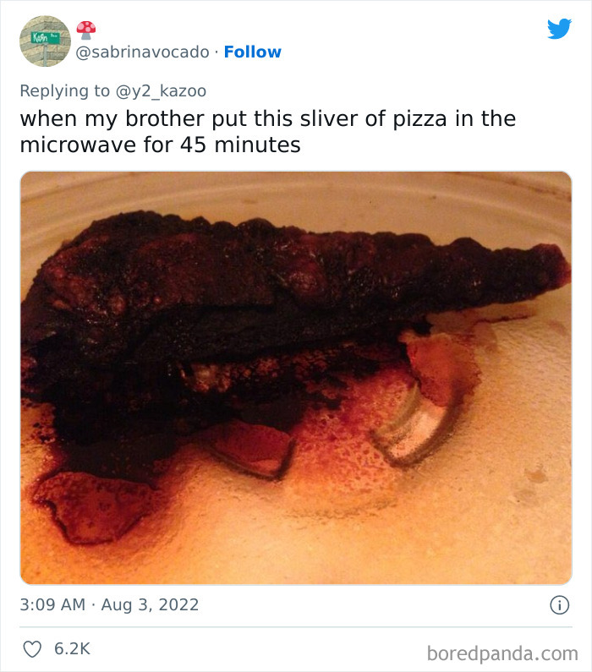Follow the @sabrinavocado account
Screen dimensions: 592x672
click(252, 52)
